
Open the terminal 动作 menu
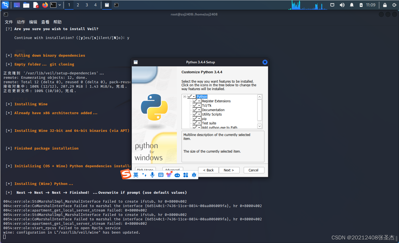pyautogui.click(x=21, y=22)
